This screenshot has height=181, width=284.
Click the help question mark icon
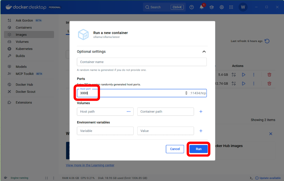click(x=192, y=7)
